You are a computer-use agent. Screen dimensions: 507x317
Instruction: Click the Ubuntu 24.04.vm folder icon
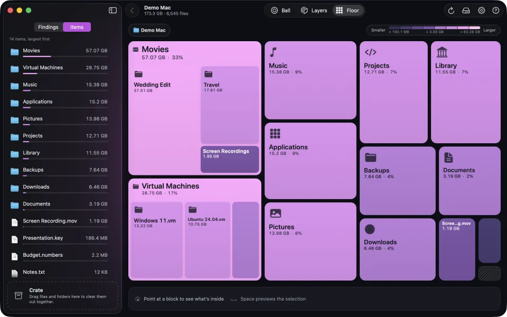[192, 210]
